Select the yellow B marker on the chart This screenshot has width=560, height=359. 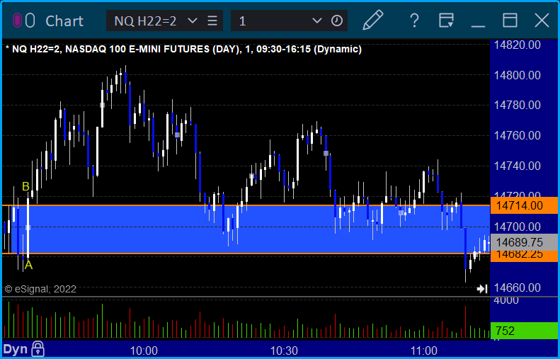coord(25,186)
